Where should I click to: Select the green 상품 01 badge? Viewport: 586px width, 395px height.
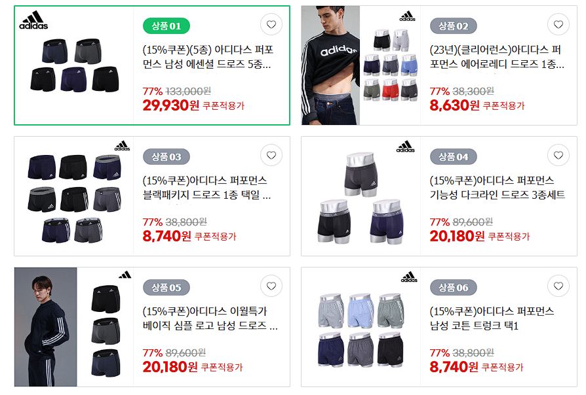click(x=166, y=26)
